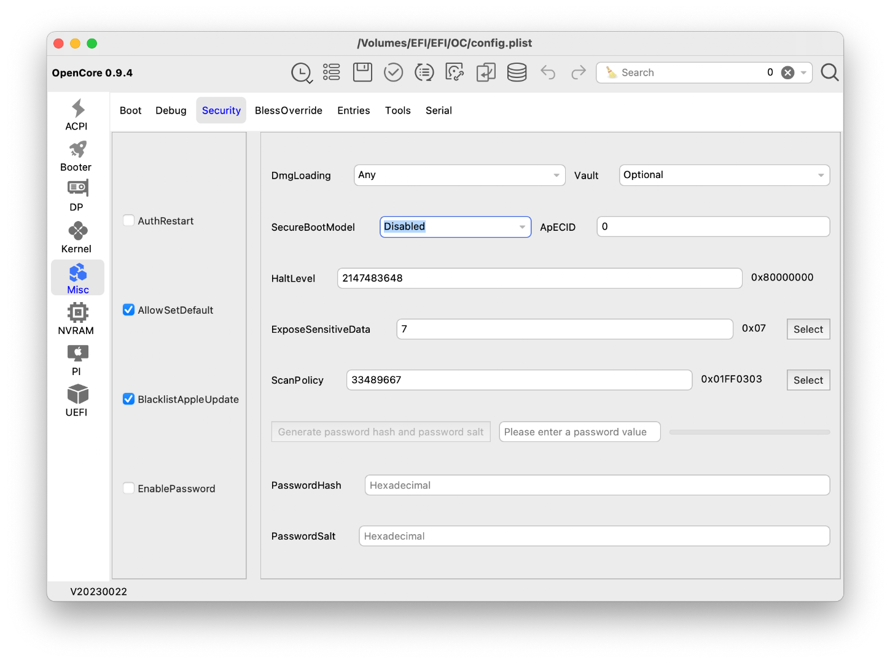Click the bulleted list toolbar icon
890x663 pixels.
(332, 72)
